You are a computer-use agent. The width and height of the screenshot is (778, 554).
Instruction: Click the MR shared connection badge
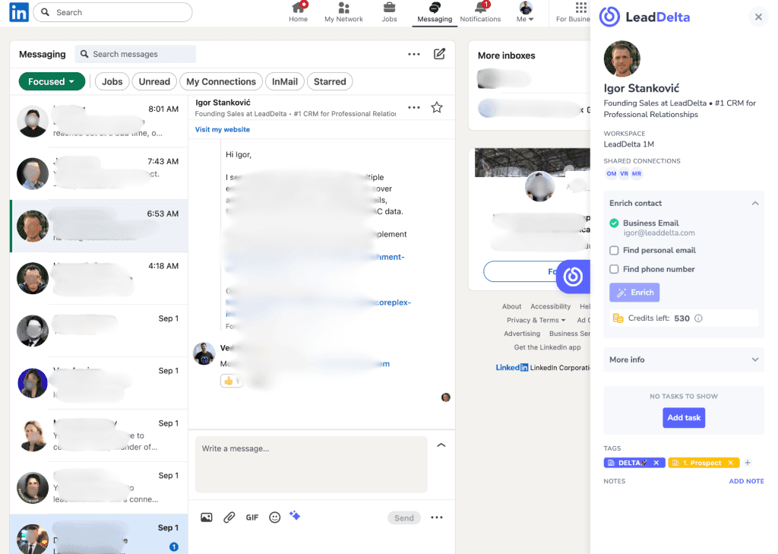[637, 174]
